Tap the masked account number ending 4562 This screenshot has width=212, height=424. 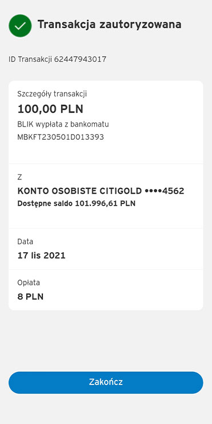(x=164, y=191)
